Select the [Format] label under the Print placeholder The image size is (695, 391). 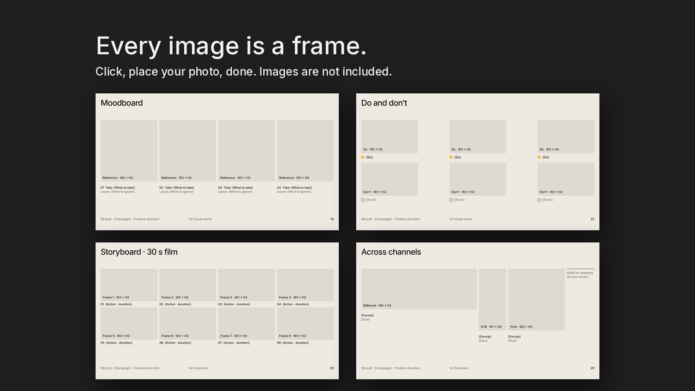(514, 337)
